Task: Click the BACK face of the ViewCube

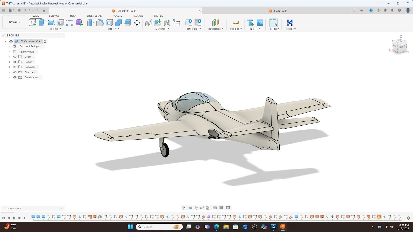Action: [x=402, y=47]
